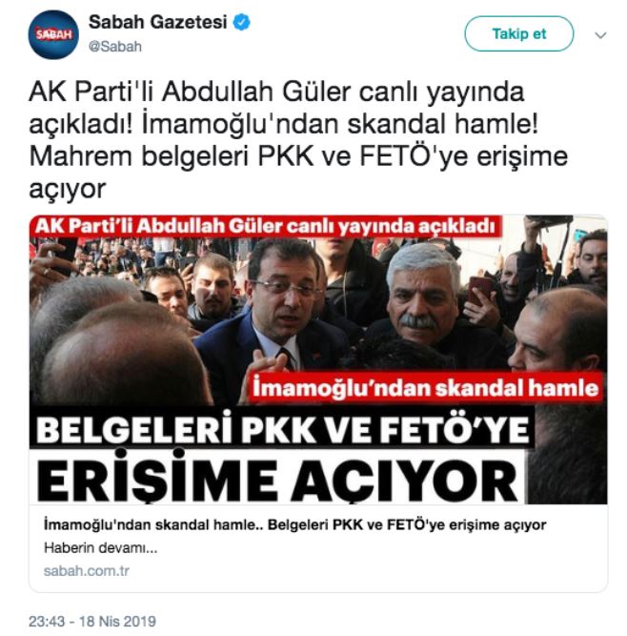Open the news card crowd photo
Viewport: 627px width, 636px height.
[x=318, y=359]
